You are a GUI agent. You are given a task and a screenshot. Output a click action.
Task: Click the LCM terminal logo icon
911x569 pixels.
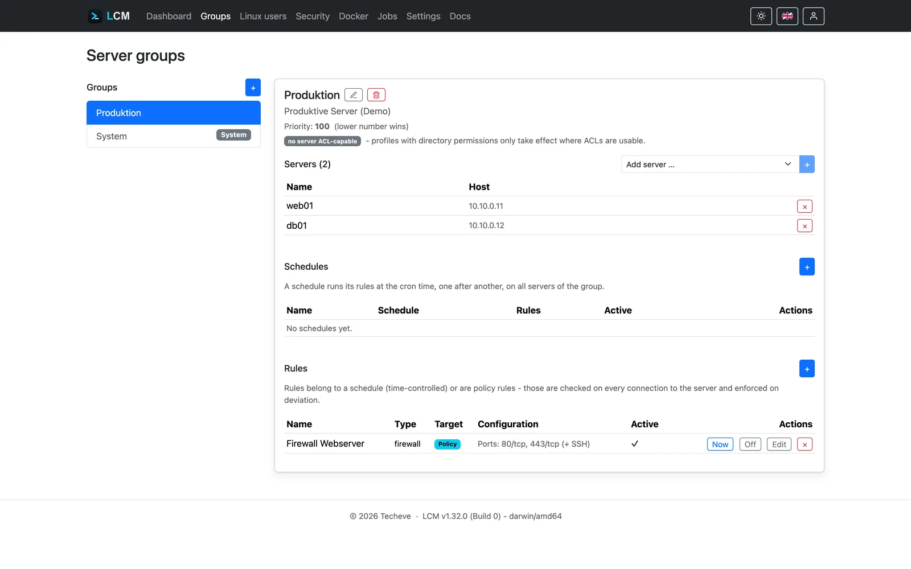point(95,16)
